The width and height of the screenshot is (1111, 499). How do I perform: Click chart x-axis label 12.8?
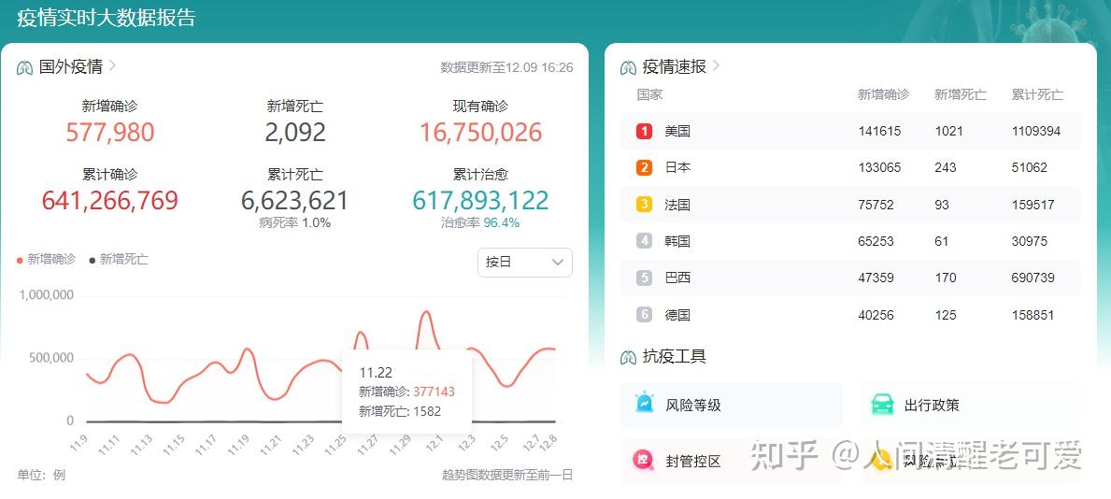(x=548, y=442)
